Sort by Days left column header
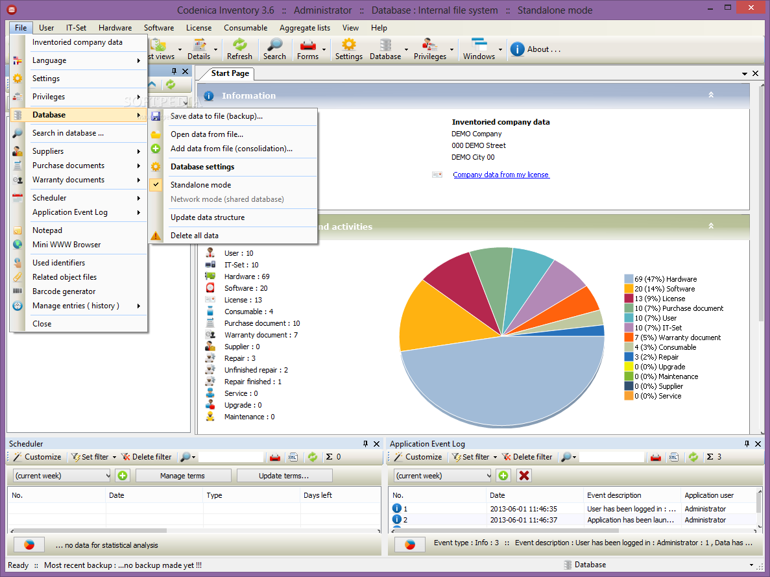This screenshot has height=577, width=770. (340, 495)
